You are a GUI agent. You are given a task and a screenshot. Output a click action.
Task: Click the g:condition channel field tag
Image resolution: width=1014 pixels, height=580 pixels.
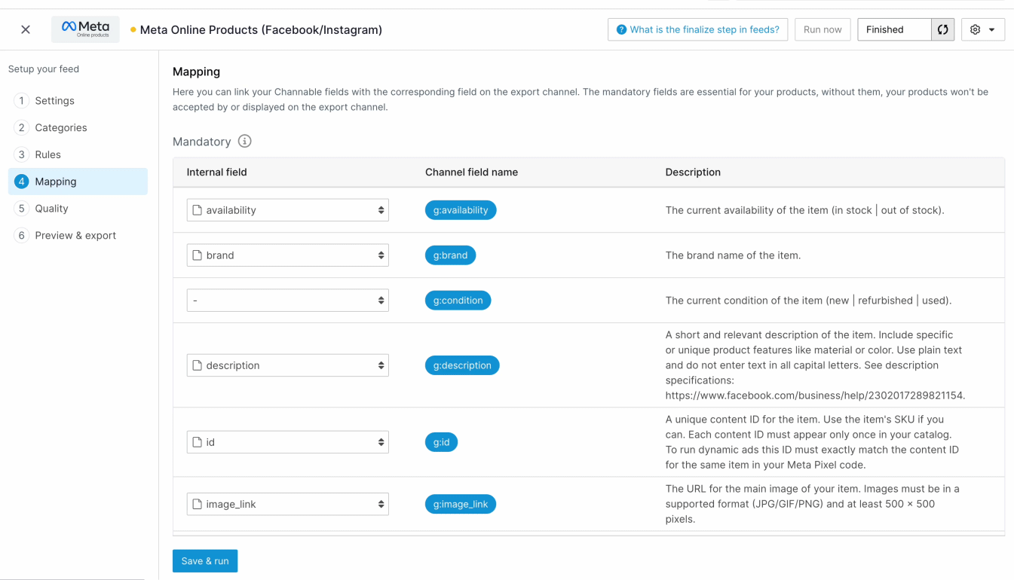(458, 300)
